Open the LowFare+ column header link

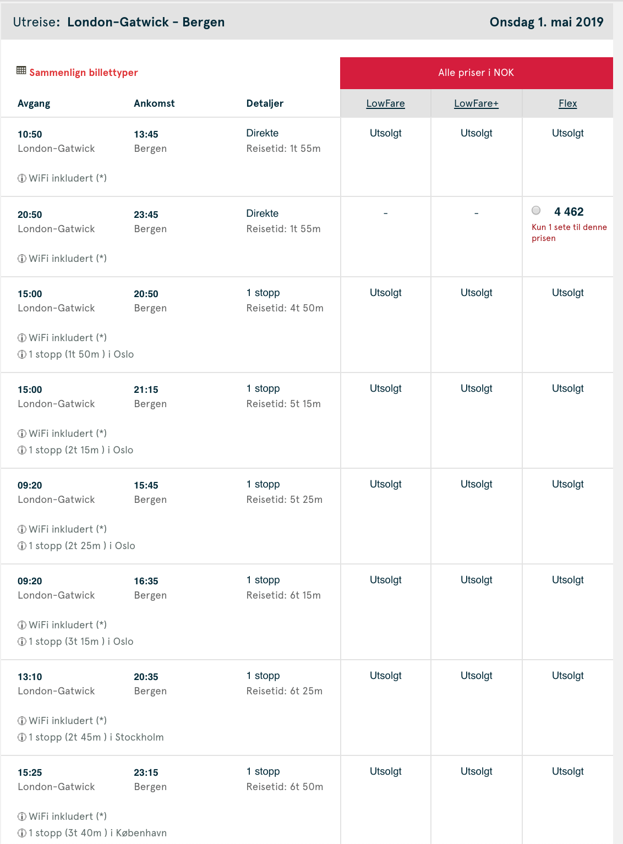[x=476, y=103]
